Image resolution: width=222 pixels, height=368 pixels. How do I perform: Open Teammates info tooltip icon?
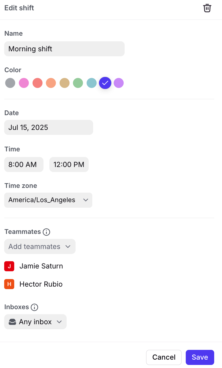[x=46, y=232]
